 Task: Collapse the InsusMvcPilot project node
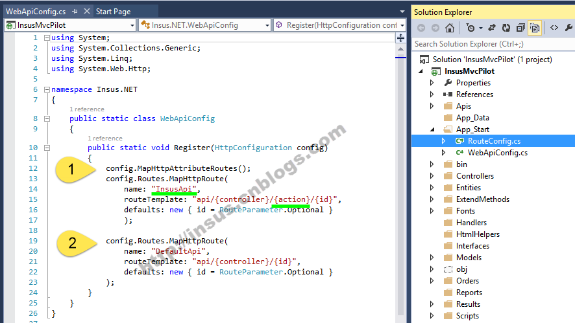(421, 71)
